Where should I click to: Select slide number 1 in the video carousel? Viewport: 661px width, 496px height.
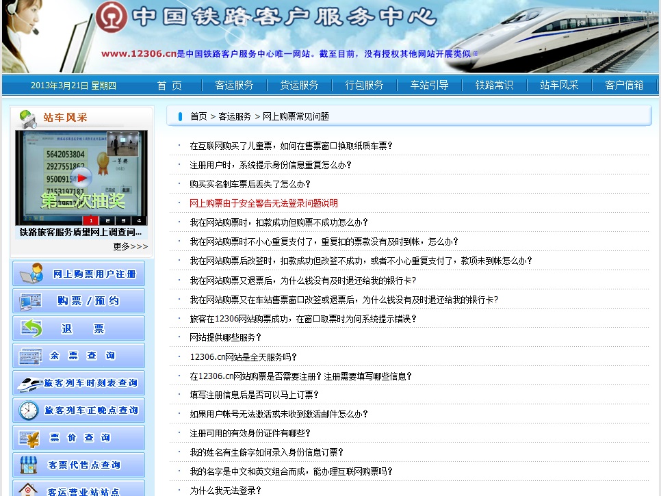pos(90,220)
